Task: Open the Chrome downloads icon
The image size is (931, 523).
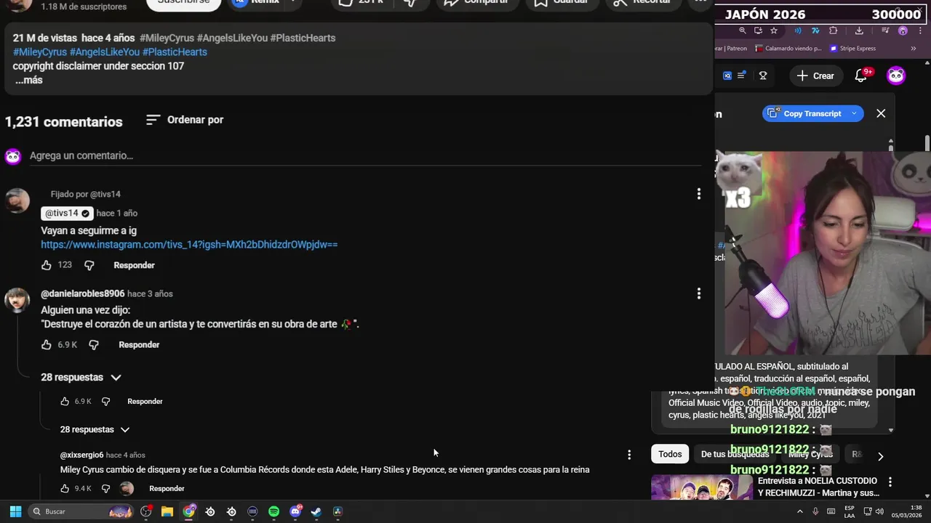Action: coord(859,31)
